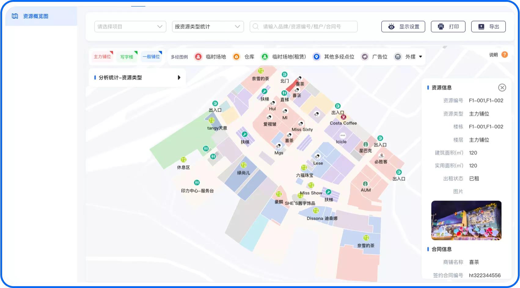Click the 外摆 legend icon
Image resolution: width=520 pixels, height=288 pixels.
pyautogui.click(x=397, y=57)
